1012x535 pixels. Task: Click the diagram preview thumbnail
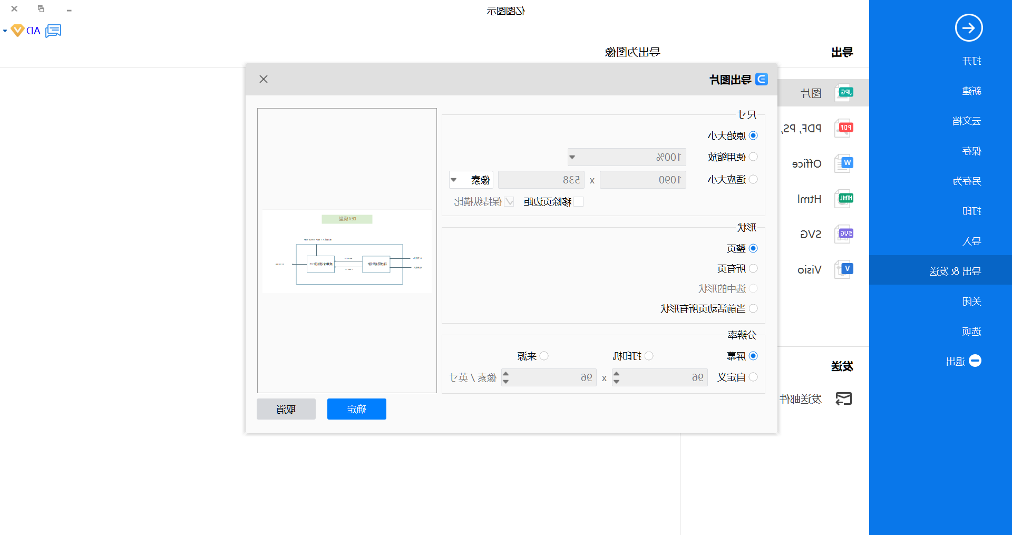347,251
